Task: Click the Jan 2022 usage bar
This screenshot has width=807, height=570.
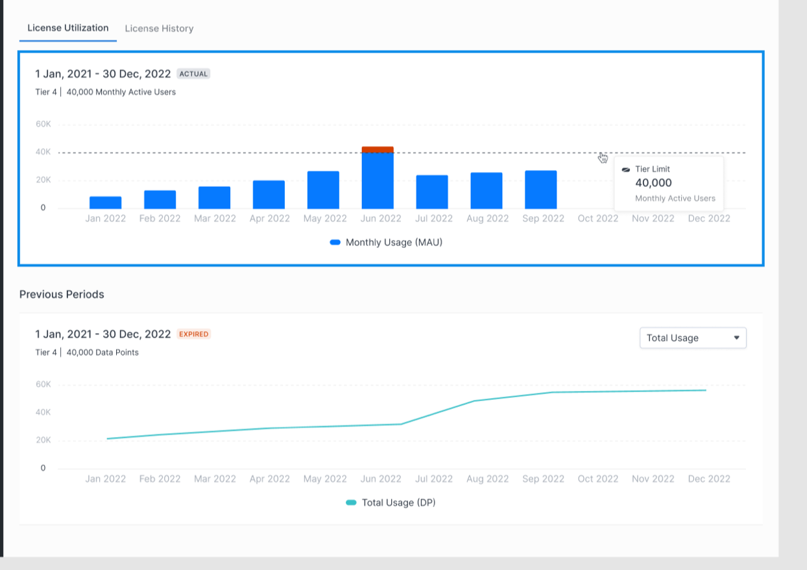Action: pos(106,203)
